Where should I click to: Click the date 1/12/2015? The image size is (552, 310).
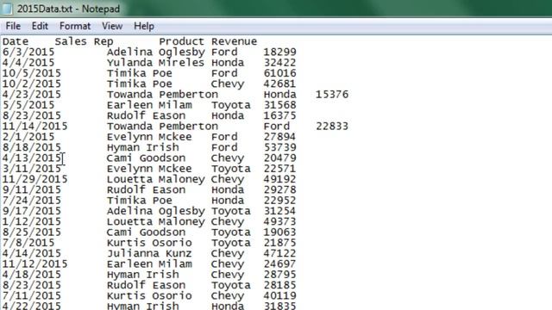[x=32, y=221]
